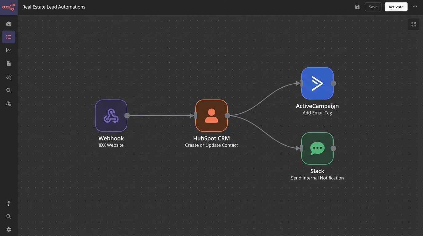The image size is (423, 236).
Task: Open the settings gear in the sidebar
Action: click(9, 229)
